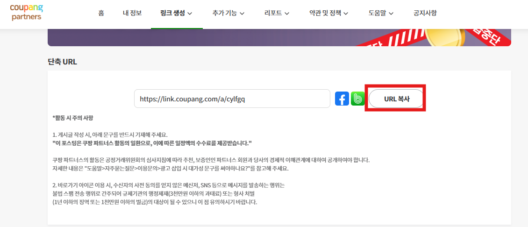
Task: Open 공지사항 notices page
Action: point(425,14)
